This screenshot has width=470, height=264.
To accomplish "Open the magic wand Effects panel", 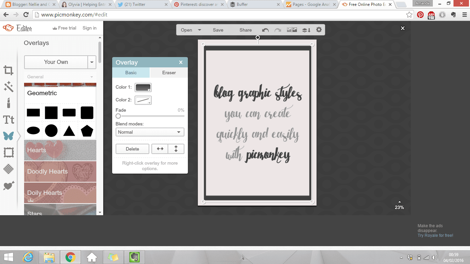I will [x=9, y=87].
